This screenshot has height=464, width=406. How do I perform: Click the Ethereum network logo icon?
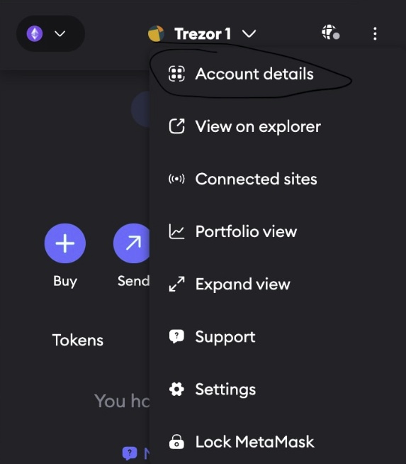click(35, 34)
